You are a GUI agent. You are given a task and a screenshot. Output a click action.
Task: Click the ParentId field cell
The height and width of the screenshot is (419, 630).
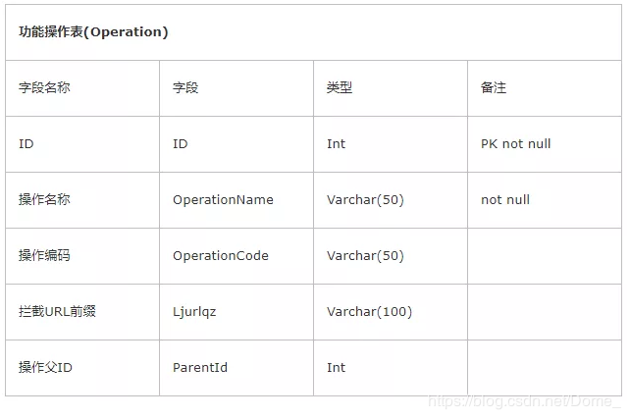[x=200, y=368]
